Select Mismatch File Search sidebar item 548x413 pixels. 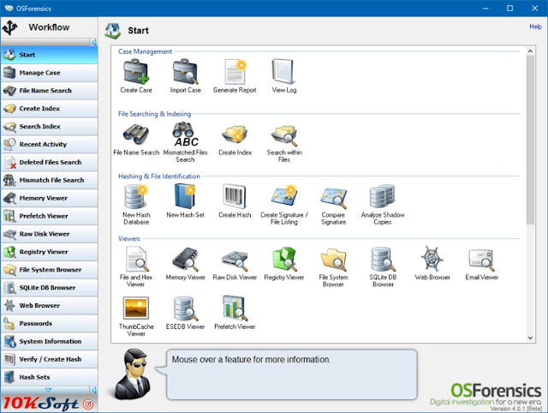(50, 180)
